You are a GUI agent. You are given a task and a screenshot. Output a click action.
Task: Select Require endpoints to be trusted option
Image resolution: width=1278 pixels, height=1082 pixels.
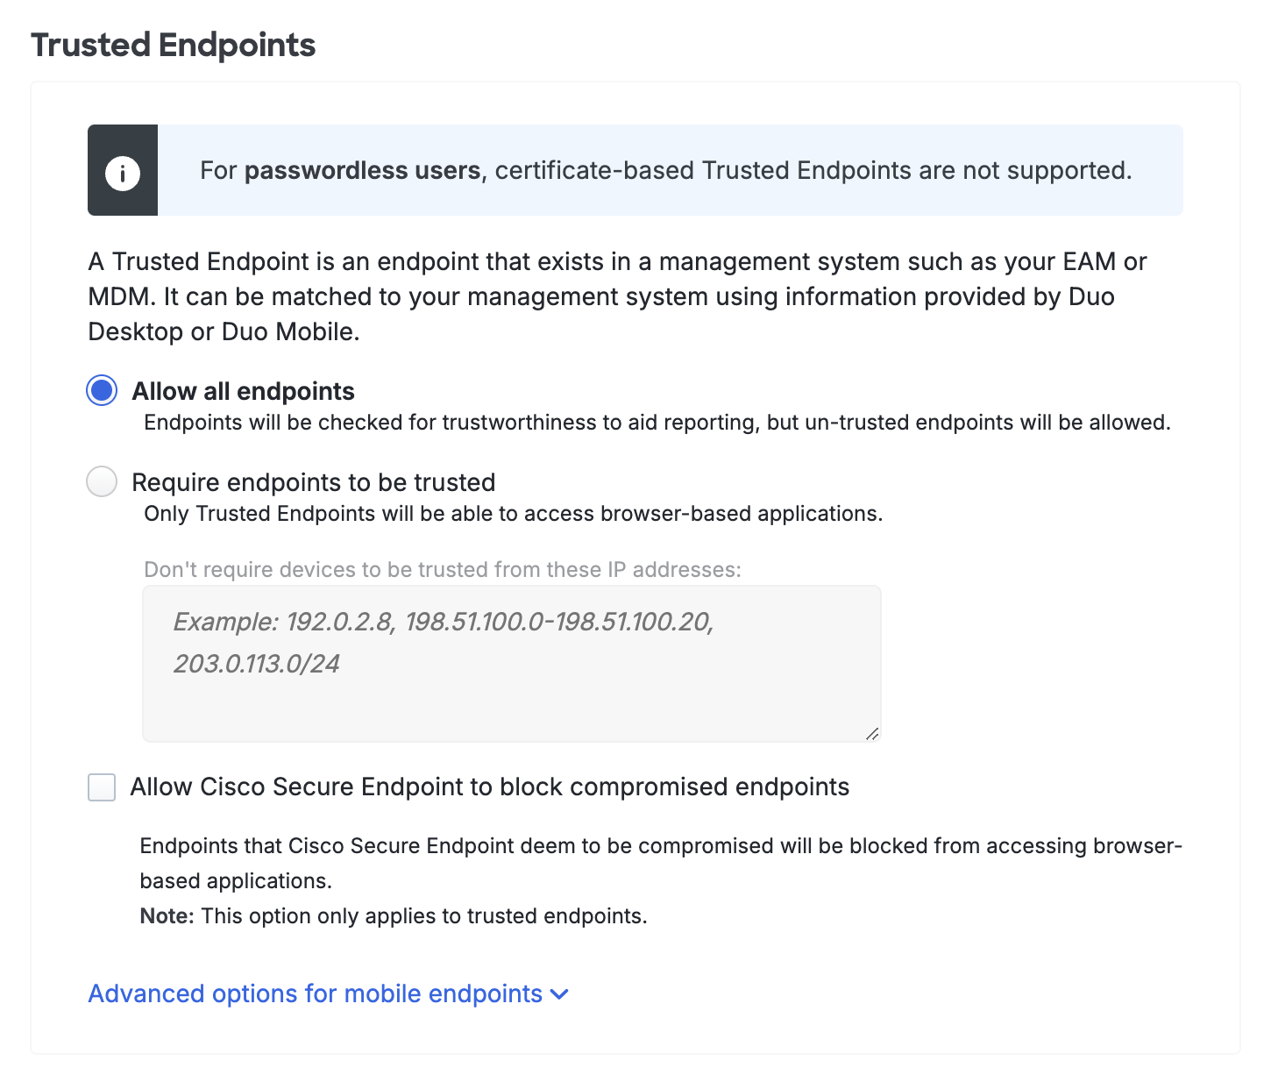click(101, 481)
